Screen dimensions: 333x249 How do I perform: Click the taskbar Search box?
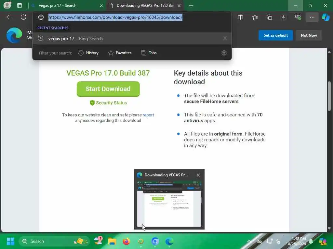(x=54, y=241)
